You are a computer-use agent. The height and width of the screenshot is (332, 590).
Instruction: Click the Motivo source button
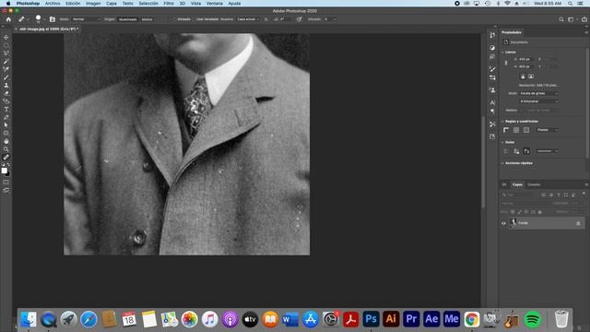click(x=147, y=19)
